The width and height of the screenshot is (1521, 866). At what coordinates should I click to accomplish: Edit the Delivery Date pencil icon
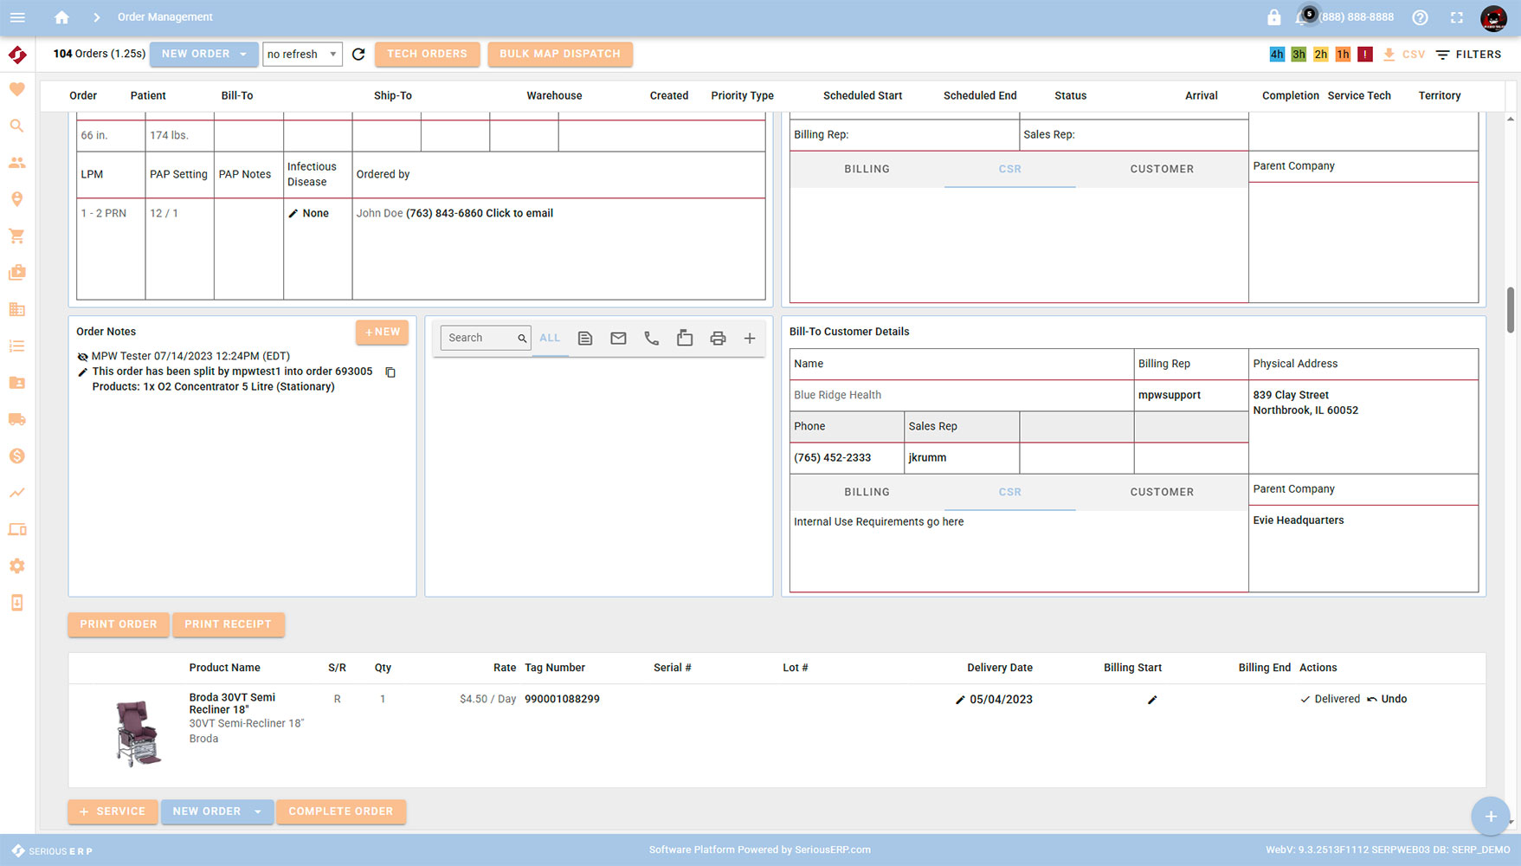coord(960,700)
